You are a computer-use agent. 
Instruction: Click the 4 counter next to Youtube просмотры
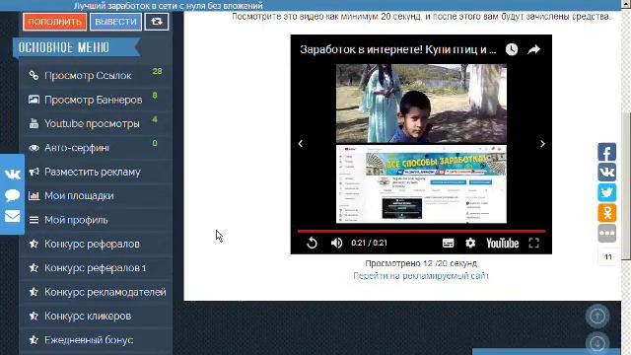point(155,119)
